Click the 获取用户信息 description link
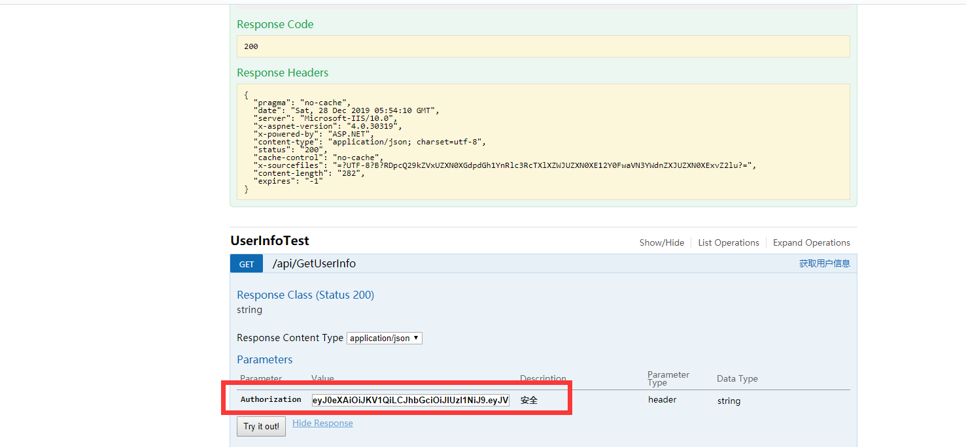The image size is (966, 447). click(x=825, y=263)
